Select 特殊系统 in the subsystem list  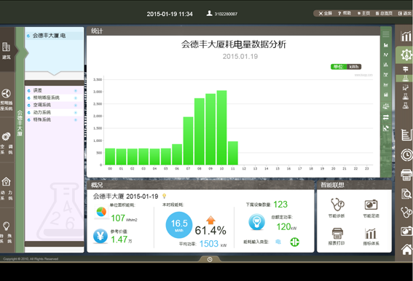click(42, 119)
